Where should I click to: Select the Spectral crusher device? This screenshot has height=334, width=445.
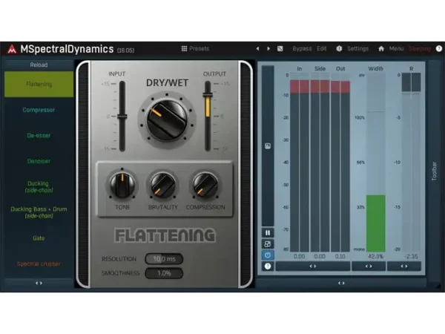tap(39, 263)
